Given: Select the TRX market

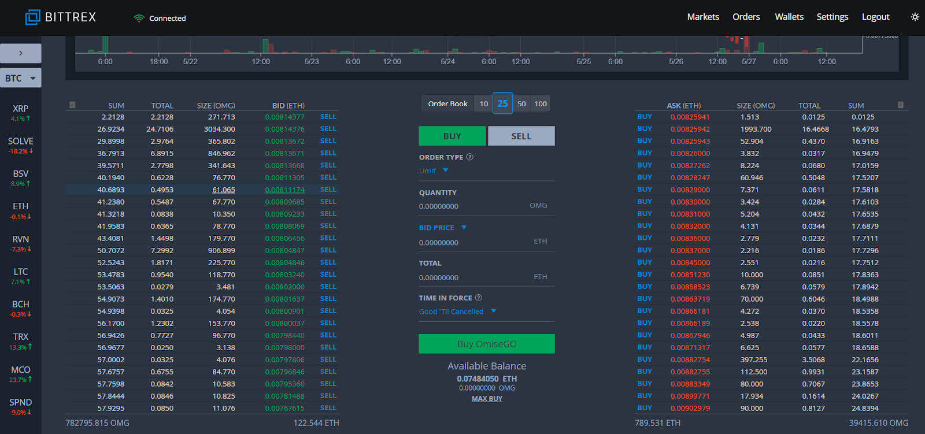Looking at the screenshot, I should pyautogui.click(x=21, y=341).
